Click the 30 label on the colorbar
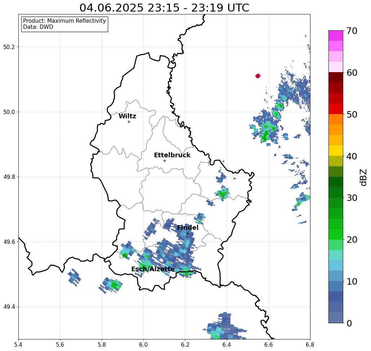 click(x=352, y=198)
